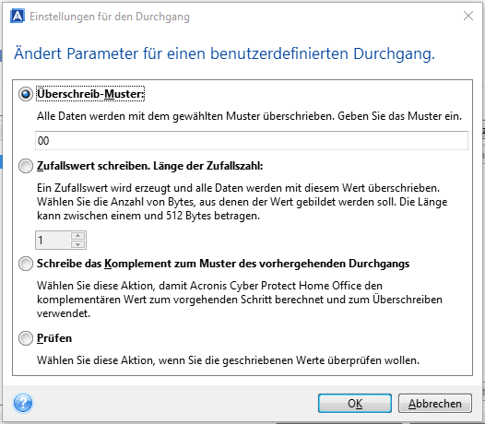The height and width of the screenshot is (424, 485).
Task: Click the paragraph starting Ein Zufallswert wird erzeugt
Action: [243, 202]
